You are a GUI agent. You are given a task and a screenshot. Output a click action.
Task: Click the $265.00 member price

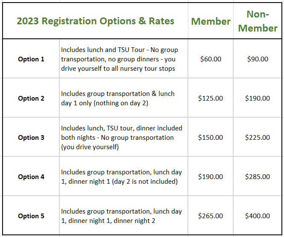pos(211,216)
